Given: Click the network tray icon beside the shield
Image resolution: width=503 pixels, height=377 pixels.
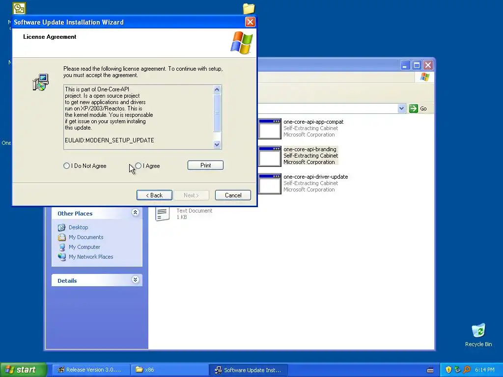Looking at the screenshot, I should [x=457, y=370].
